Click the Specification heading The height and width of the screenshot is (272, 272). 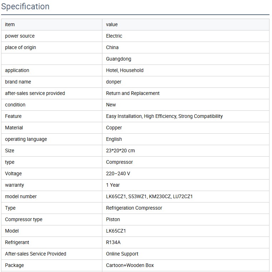point(25,7)
